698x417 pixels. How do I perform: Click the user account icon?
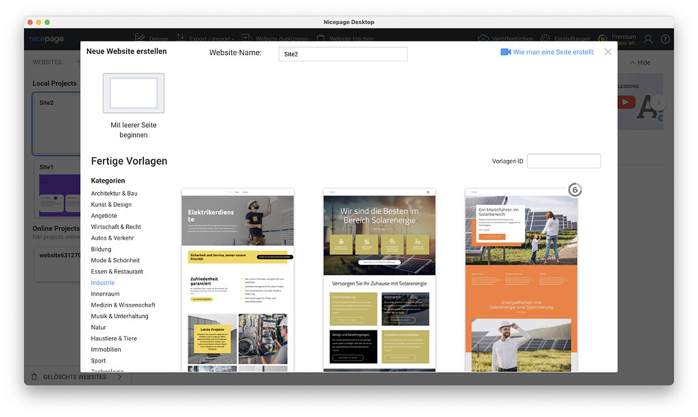pos(648,39)
